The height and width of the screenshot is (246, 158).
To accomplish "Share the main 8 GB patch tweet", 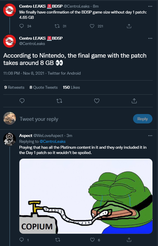I will tap(134, 101).
